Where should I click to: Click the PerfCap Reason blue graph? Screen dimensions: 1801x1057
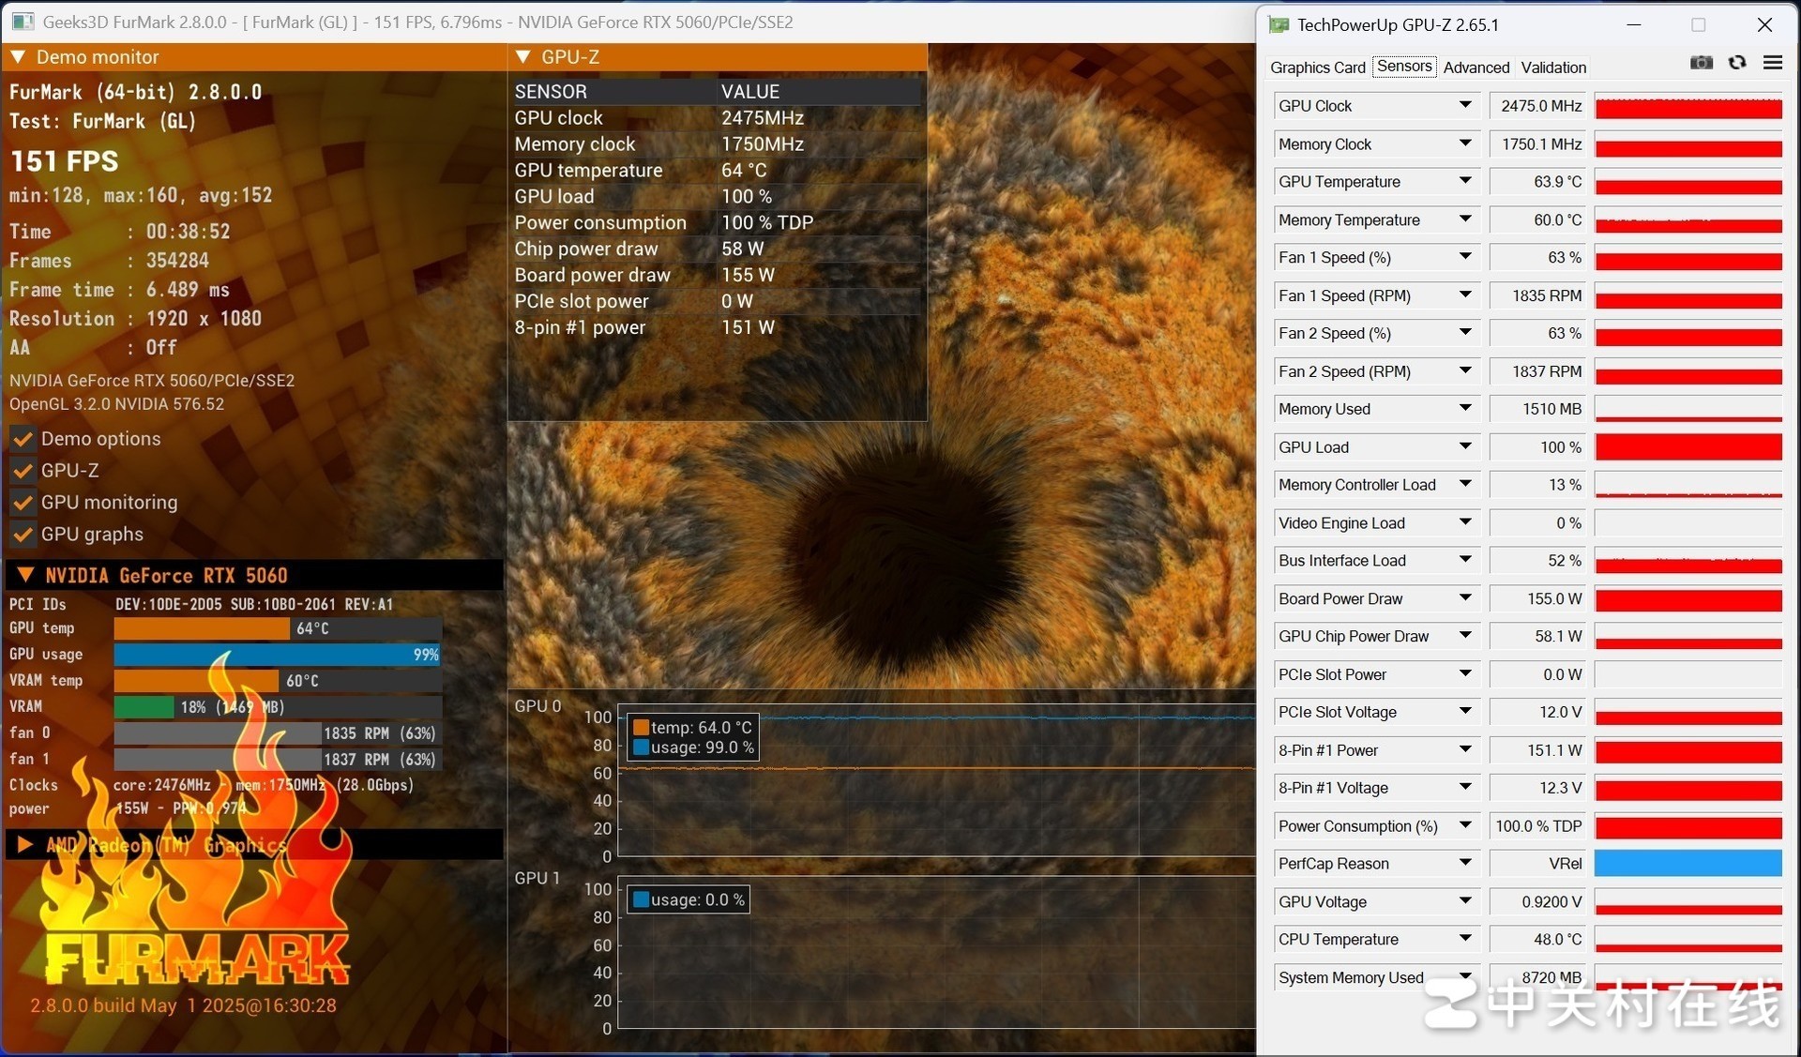1687,864
